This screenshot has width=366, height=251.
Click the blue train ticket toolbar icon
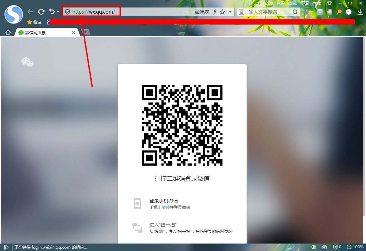[320, 12]
